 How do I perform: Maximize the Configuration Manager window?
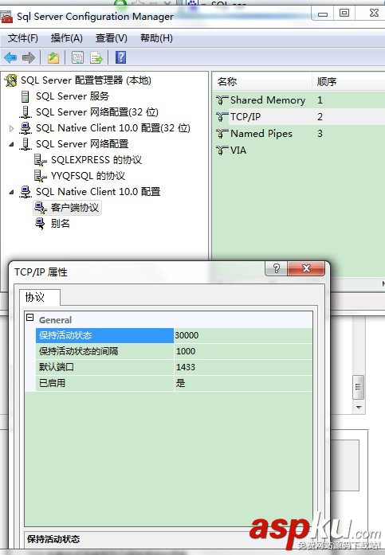coord(344,14)
